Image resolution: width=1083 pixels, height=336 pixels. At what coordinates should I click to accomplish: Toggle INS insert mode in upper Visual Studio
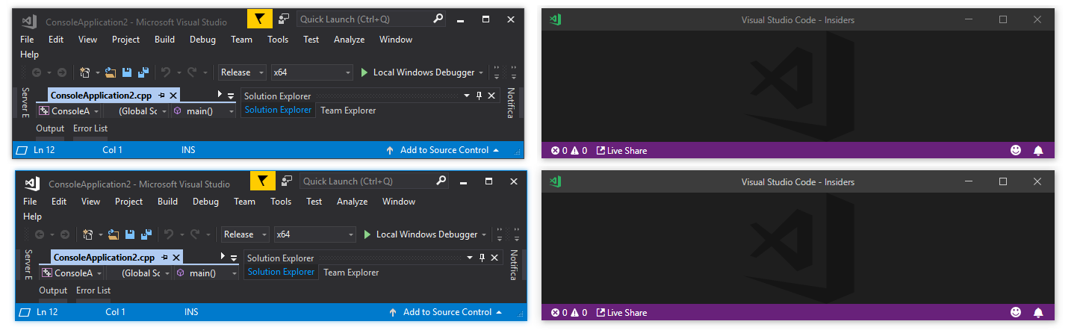point(188,150)
